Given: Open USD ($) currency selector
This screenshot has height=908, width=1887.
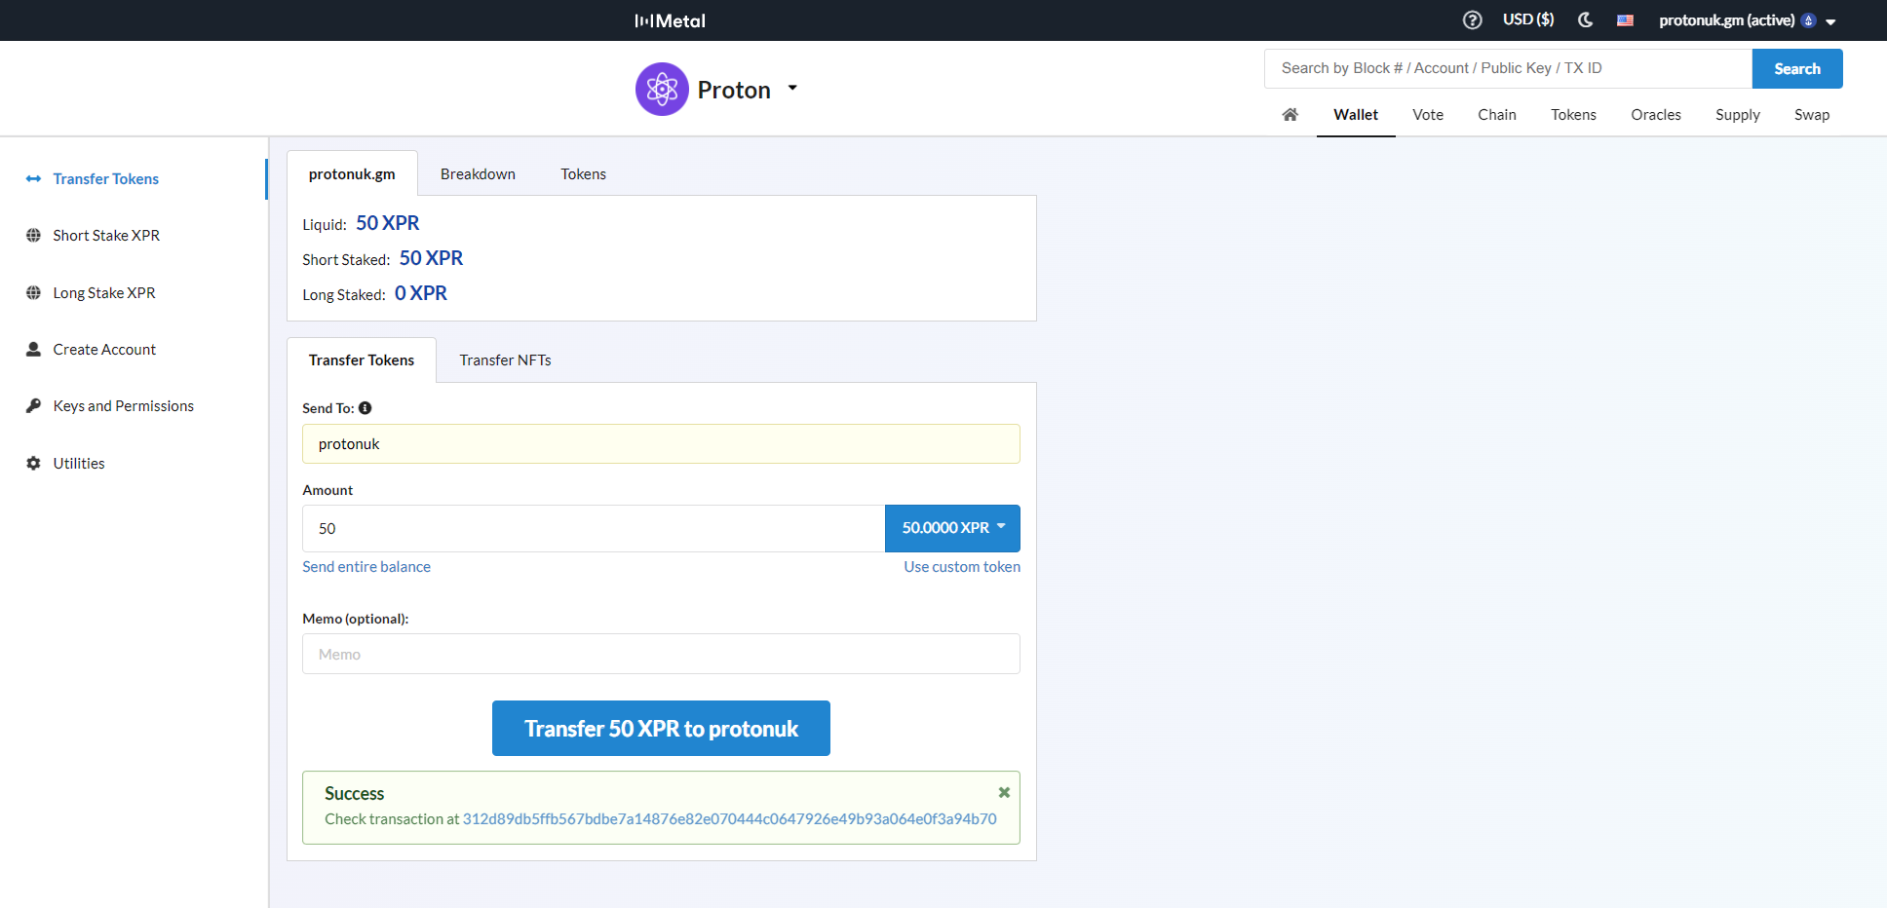Looking at the screenshot, I should (1528, 19).
